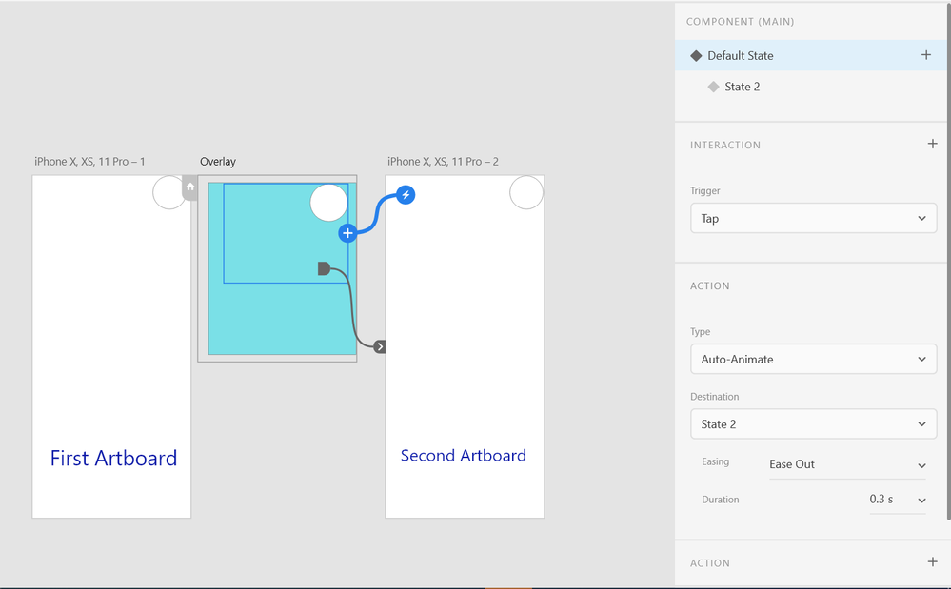
Task: Select the First Artboard text element
Action: [x=112, y=458]
